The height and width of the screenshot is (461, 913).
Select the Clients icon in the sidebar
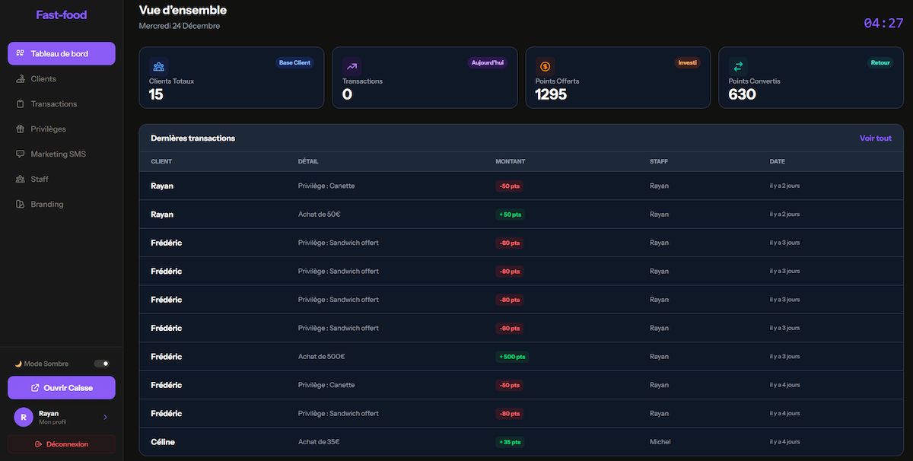point(19,78)
